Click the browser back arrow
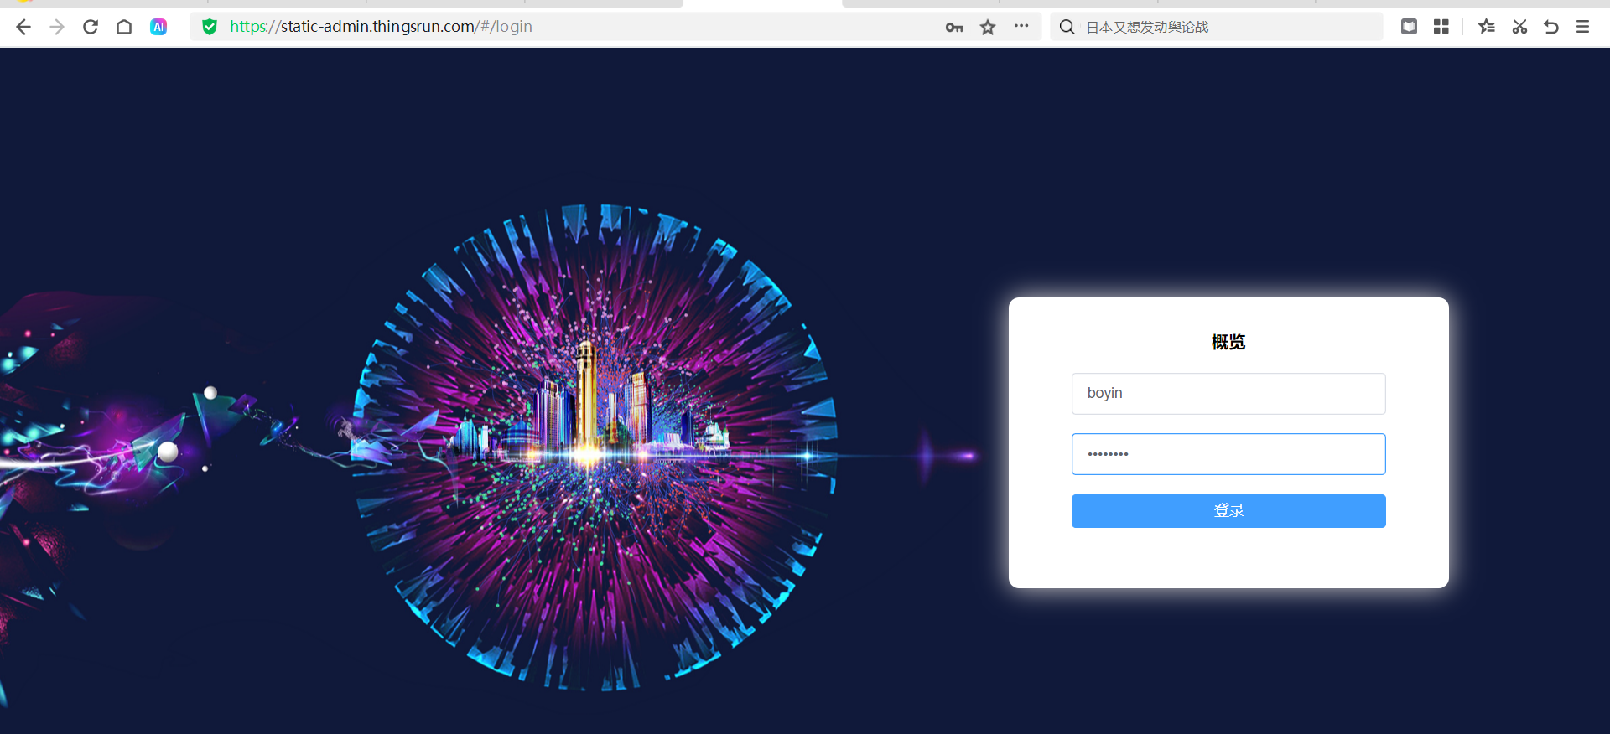The width and height of the screenshot is (1610, 734). tap(23, 27)
